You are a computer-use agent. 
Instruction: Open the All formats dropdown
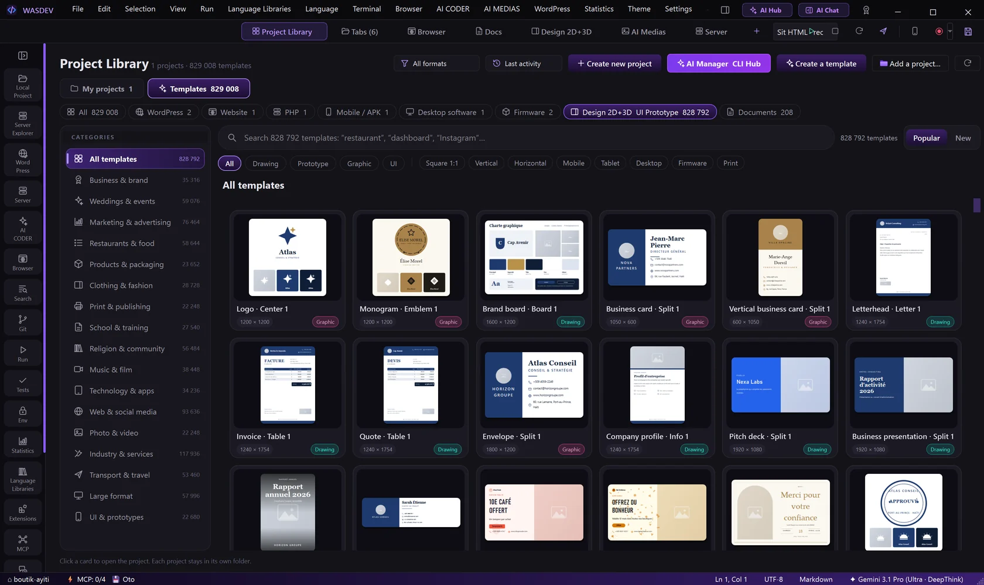(x=436, y=63)
